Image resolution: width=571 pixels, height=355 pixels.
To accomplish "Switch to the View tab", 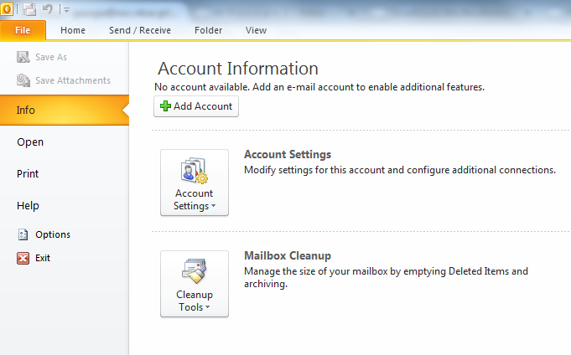I will pyautogui.click(x=256, y=30).
